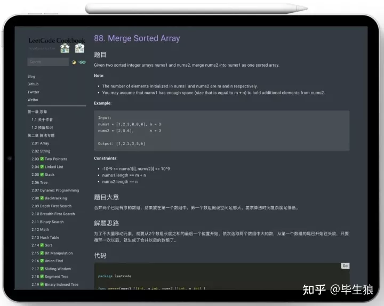Expand the 第二章 算法专题 chapter

[41, 135]
